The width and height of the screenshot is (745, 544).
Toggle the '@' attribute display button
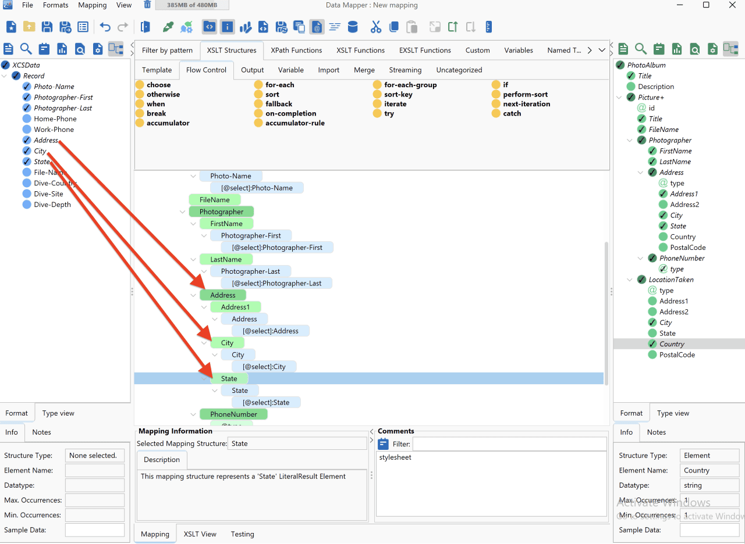pos(317,27)
